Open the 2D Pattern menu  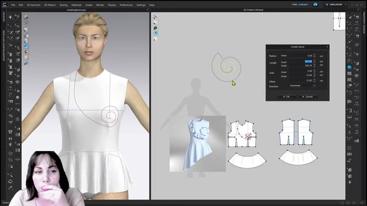coord(50,5)
